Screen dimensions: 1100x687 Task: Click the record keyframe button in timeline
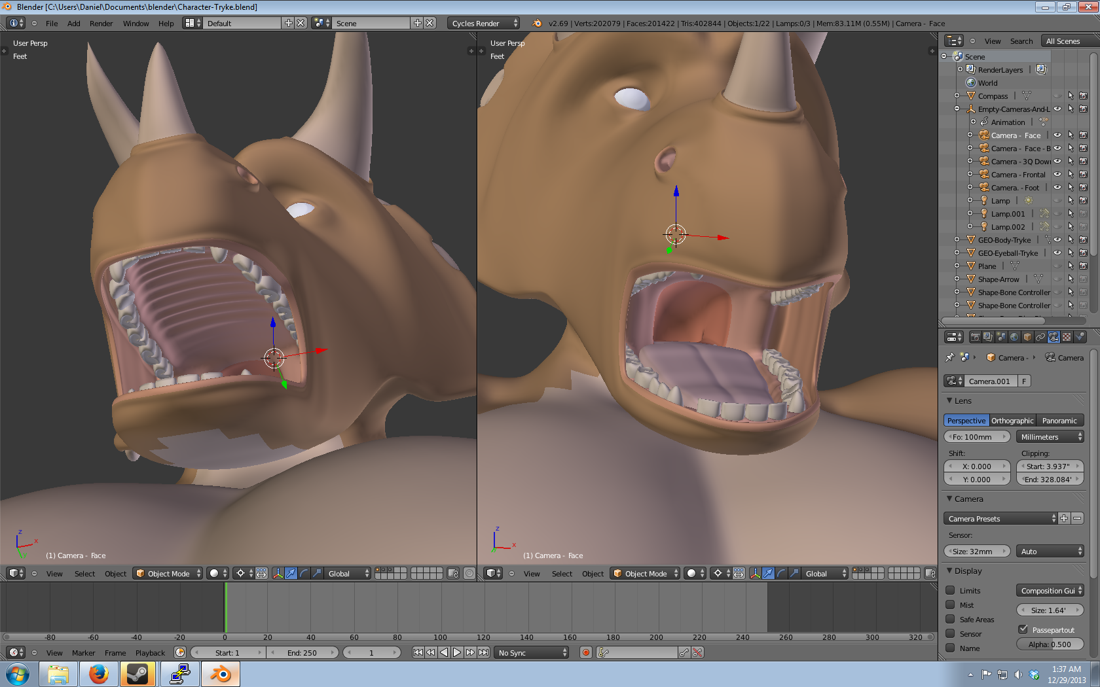[x=586, y=652]
